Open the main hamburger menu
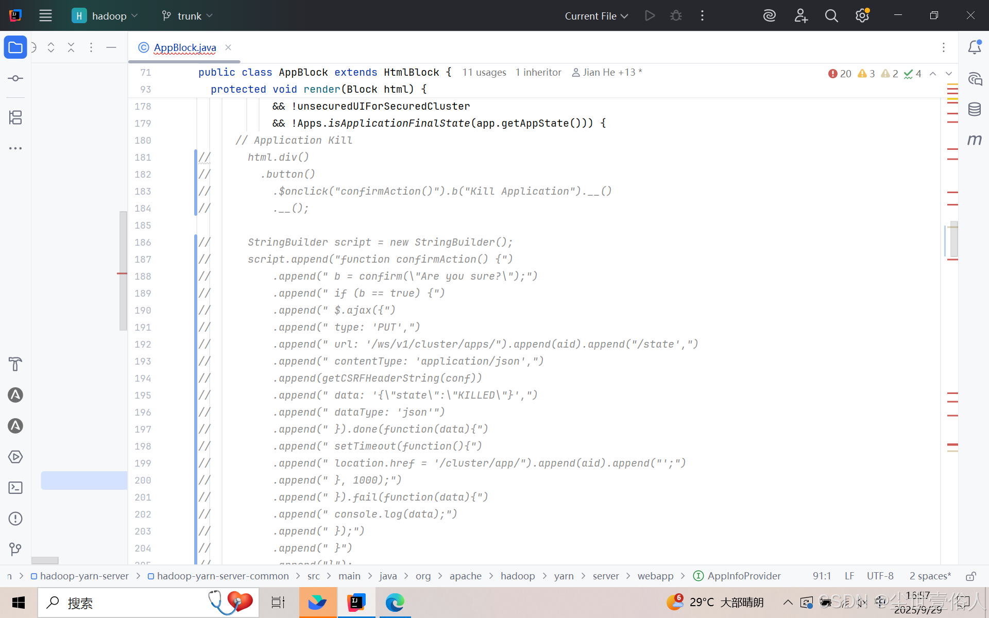 (45, 16)
